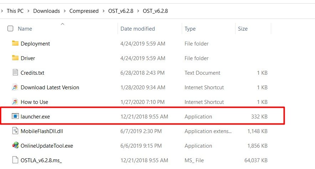The width and height of the screenshot is (315, 169).
Task: Open the dropdown chevron after Compressed
Action: [103, 11]
